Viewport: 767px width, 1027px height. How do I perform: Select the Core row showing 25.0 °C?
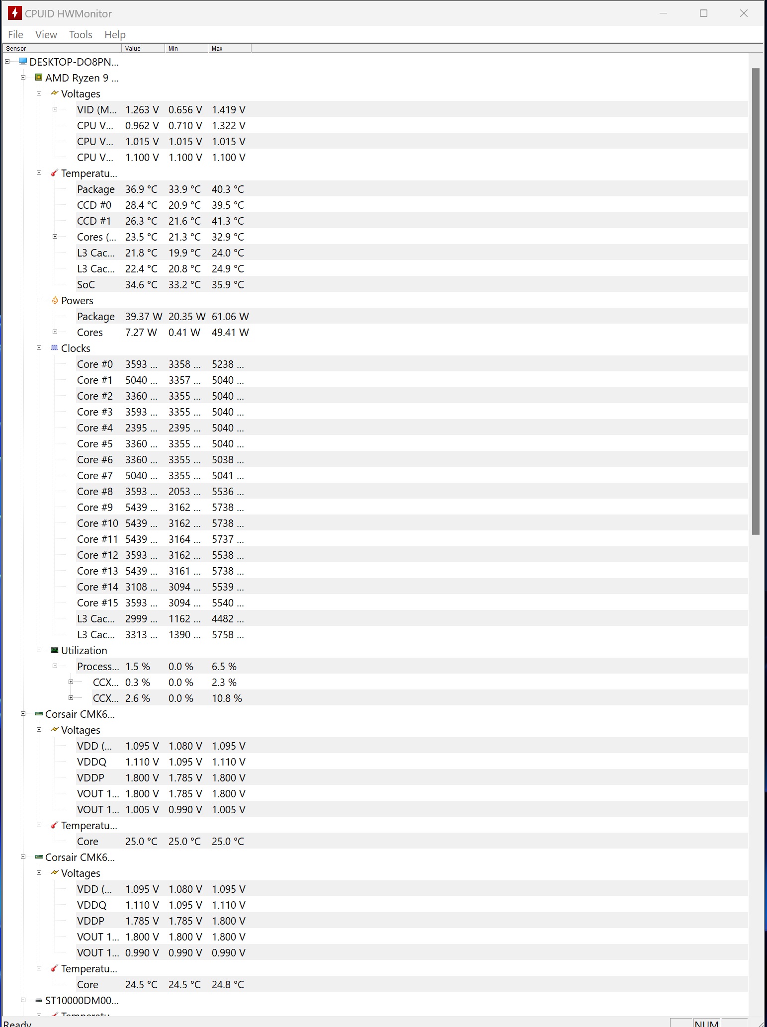point(412,841)
